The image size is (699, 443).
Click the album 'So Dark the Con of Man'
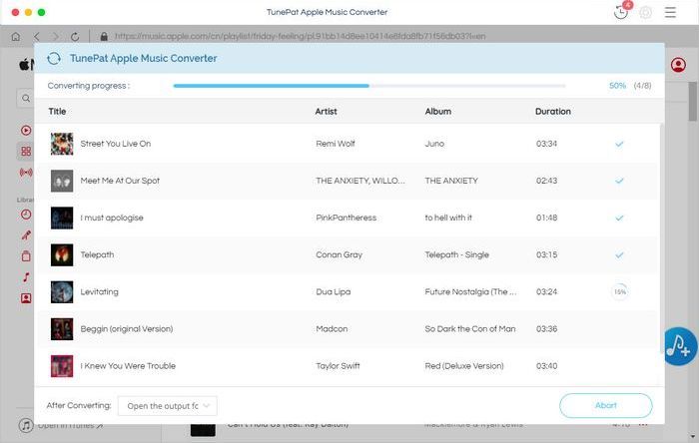coord(470,328)
